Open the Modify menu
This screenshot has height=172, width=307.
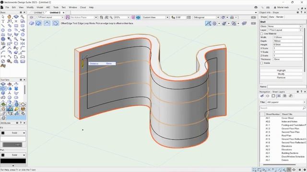pos(30,8)
